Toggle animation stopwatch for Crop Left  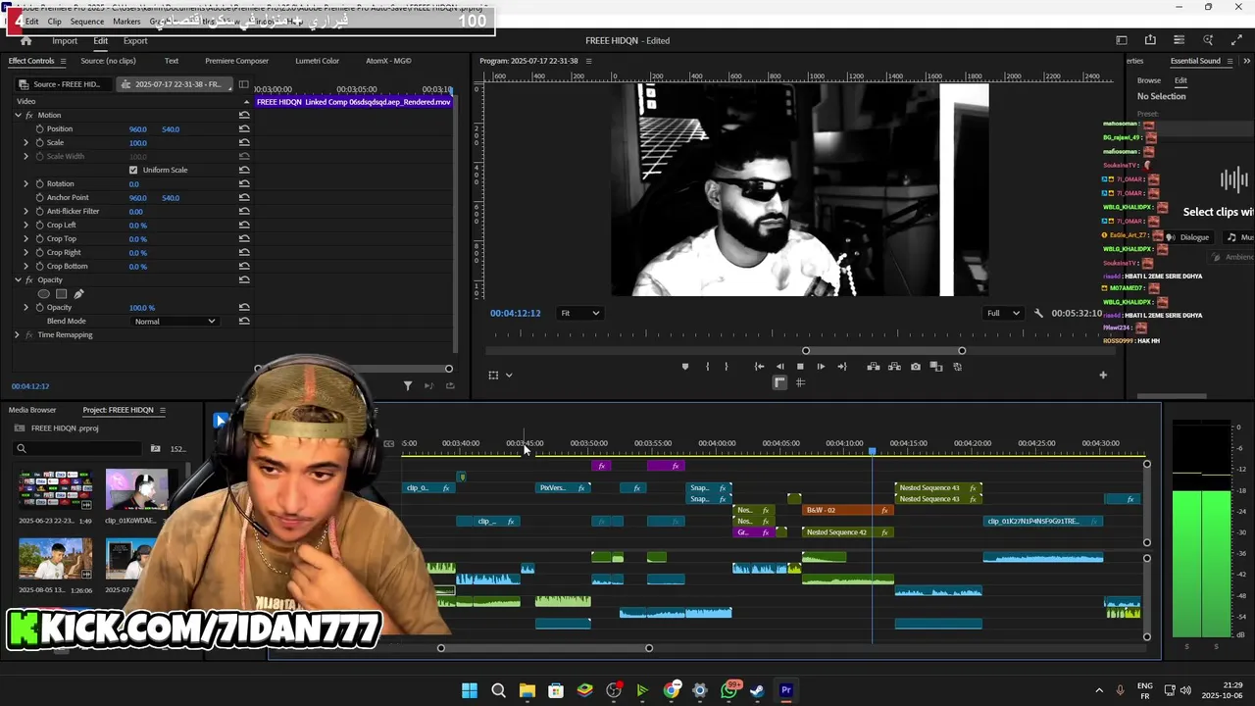pyautogui.click(x=39, y=225)
